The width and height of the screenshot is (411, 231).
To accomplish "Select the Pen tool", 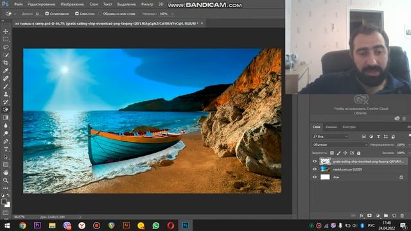I will 6,141.
